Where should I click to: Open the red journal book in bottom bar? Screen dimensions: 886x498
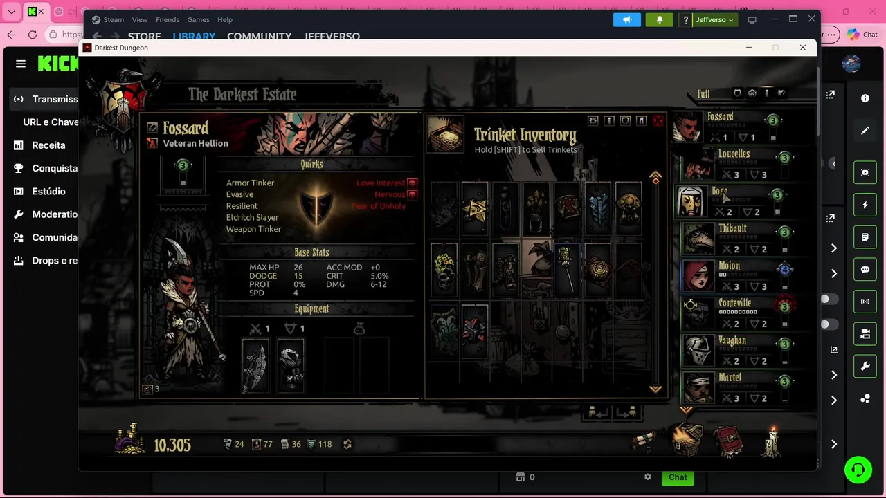tap(729, 442)
